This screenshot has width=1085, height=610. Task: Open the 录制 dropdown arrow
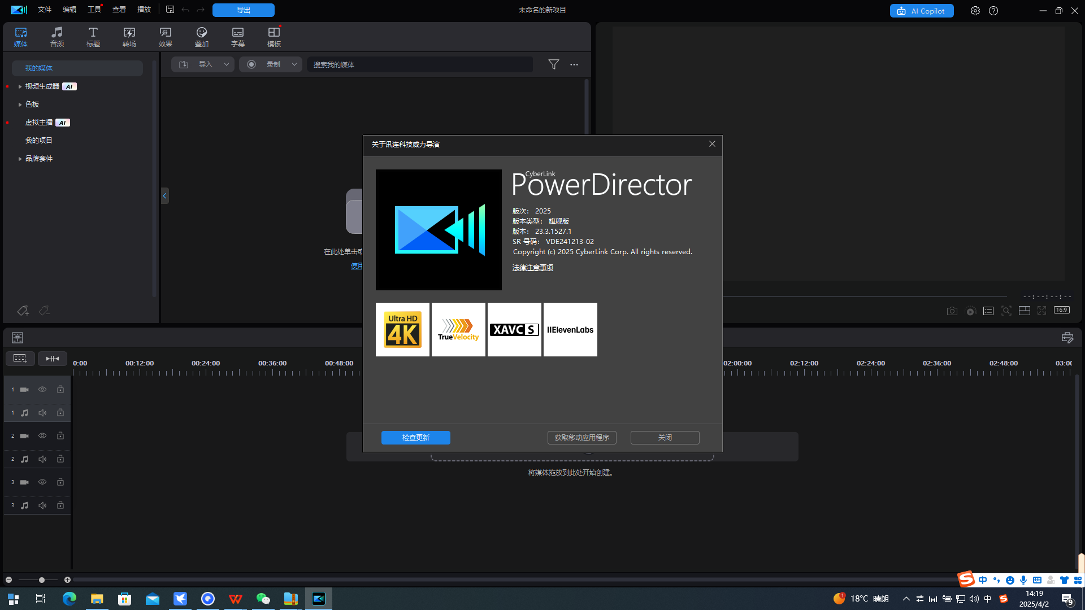point(294,64)
